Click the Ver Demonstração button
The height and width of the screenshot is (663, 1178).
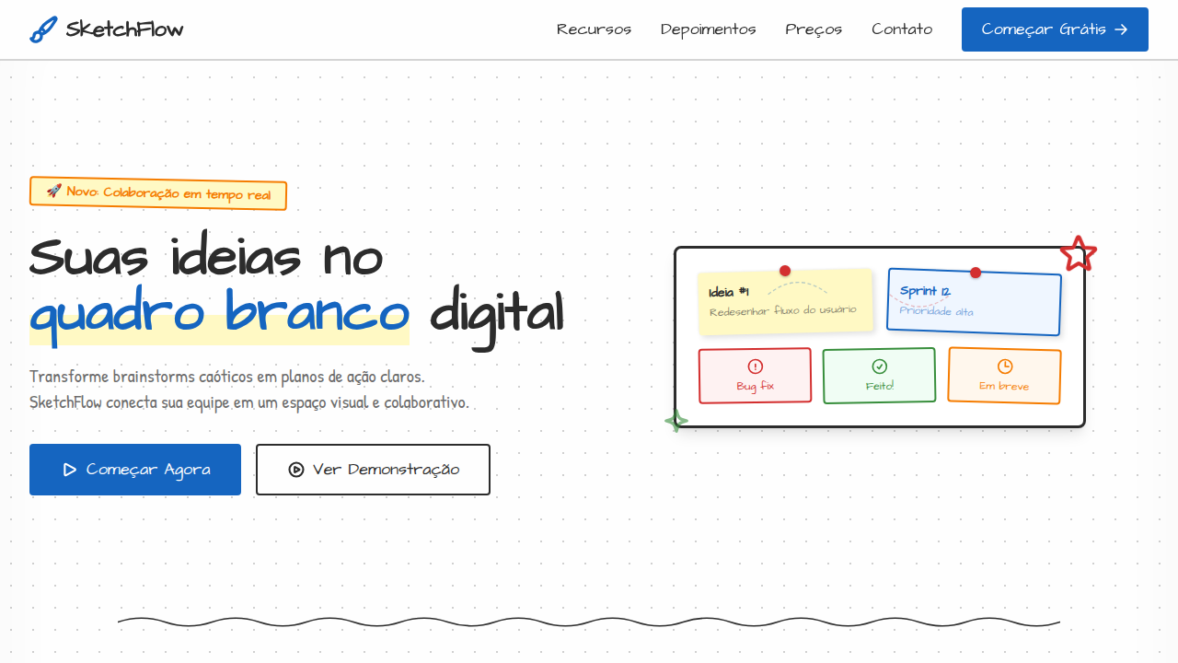point(373,470)
